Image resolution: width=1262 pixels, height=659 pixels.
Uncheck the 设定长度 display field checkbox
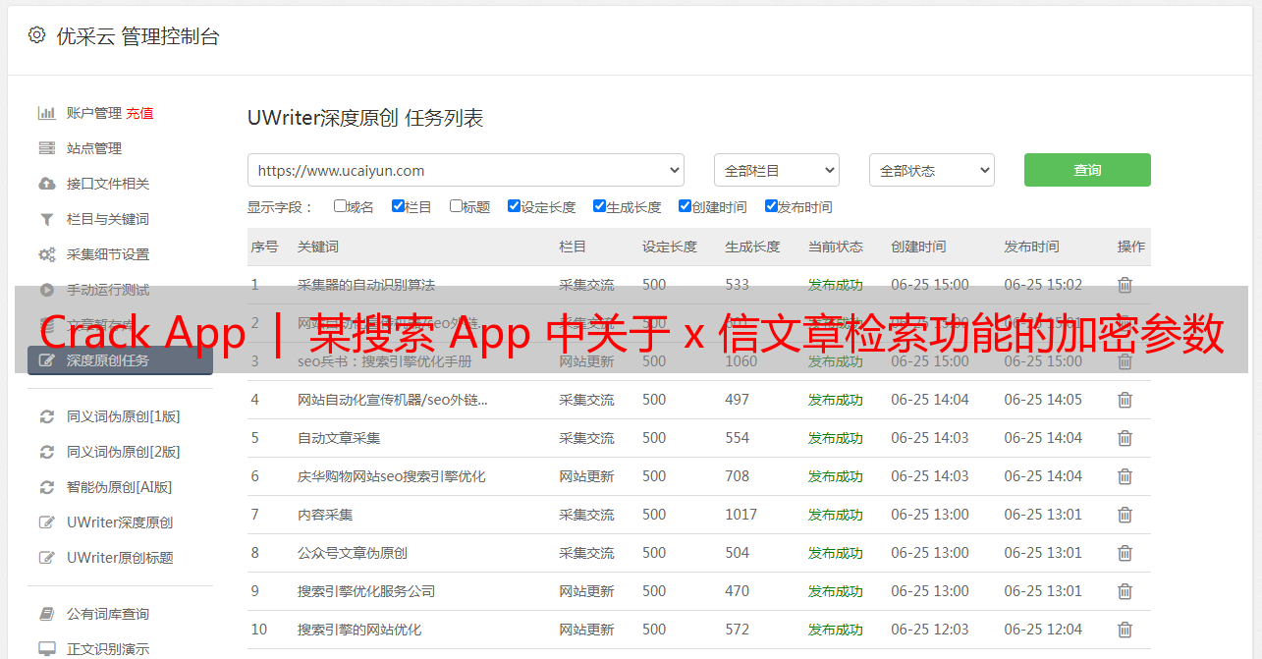[x=514, y=206]
